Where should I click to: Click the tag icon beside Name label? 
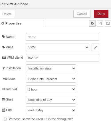(x=3, y=37)
